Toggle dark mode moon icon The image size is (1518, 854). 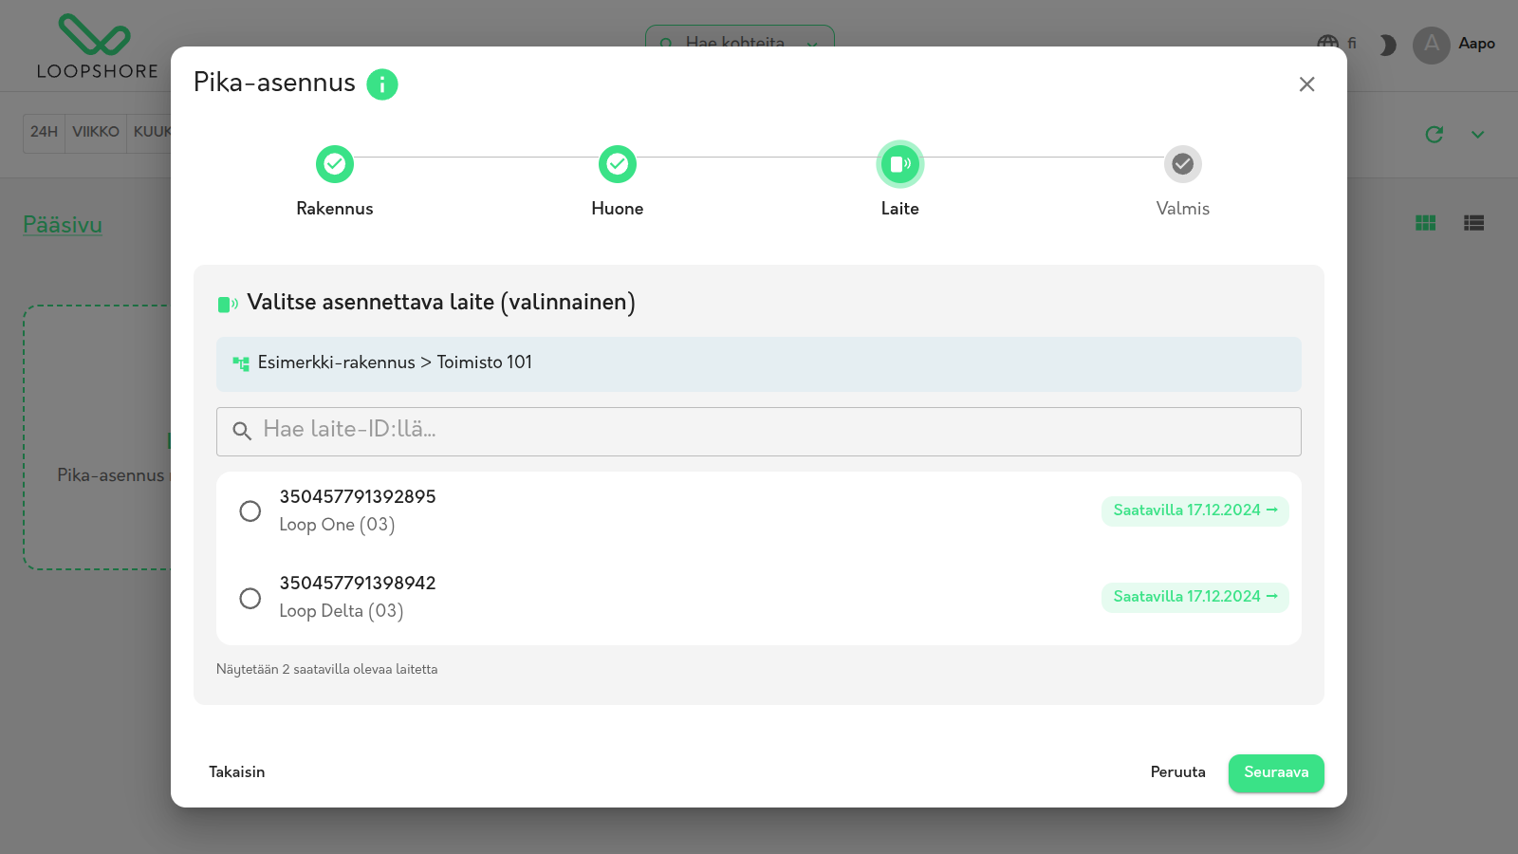(1387, 45)
